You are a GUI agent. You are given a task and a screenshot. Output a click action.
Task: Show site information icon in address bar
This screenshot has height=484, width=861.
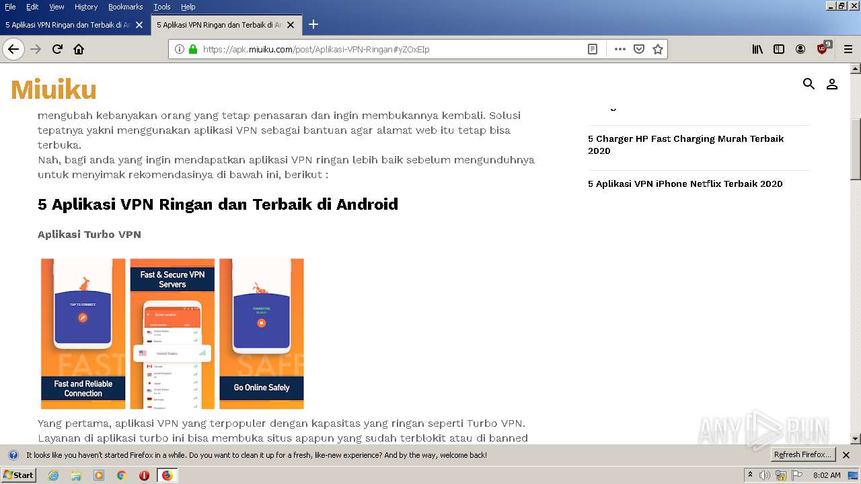pyautogui.click(x=180, y=49)
